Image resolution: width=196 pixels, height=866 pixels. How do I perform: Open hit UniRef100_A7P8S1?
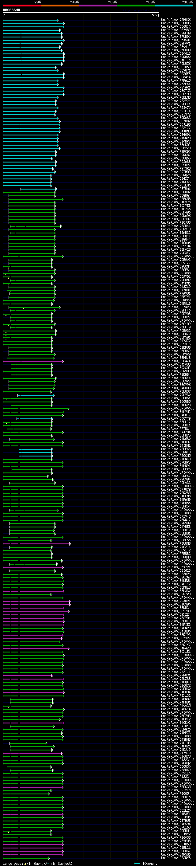(x=176, y=676)
